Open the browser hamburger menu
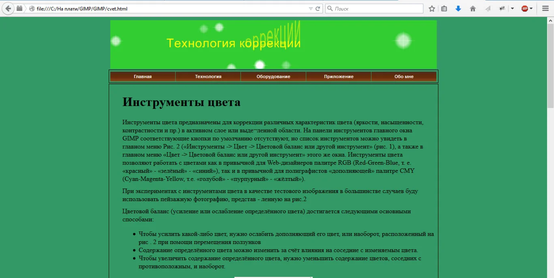 tap(545, 8)
